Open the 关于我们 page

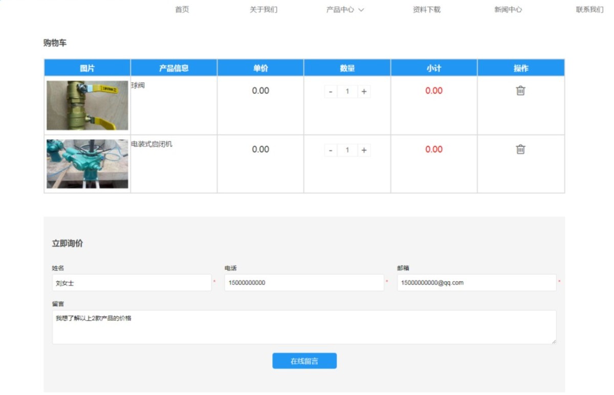(x=264, y=10)
